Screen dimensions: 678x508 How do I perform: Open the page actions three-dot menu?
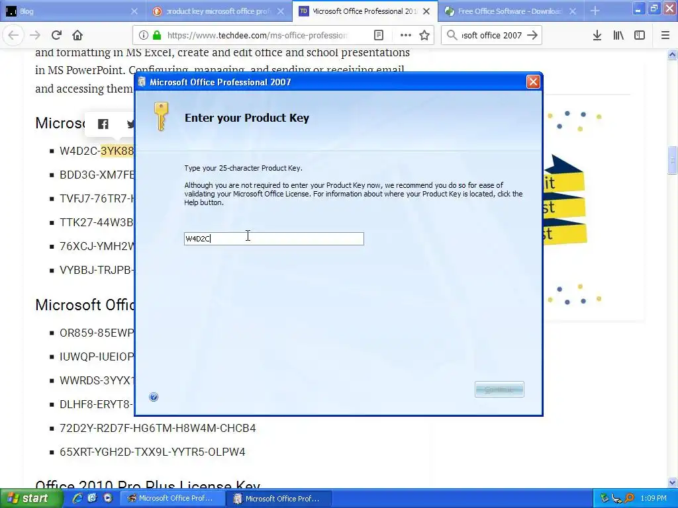[406, 36]
